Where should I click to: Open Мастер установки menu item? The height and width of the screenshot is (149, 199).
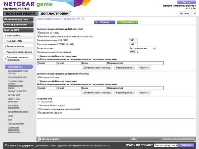(18, 25)
